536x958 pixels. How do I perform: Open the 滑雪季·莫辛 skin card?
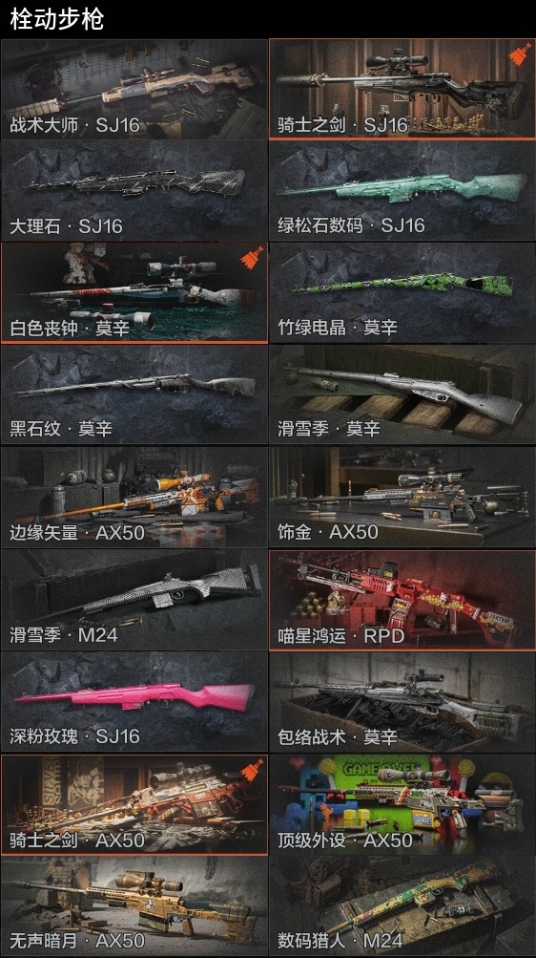402,394
